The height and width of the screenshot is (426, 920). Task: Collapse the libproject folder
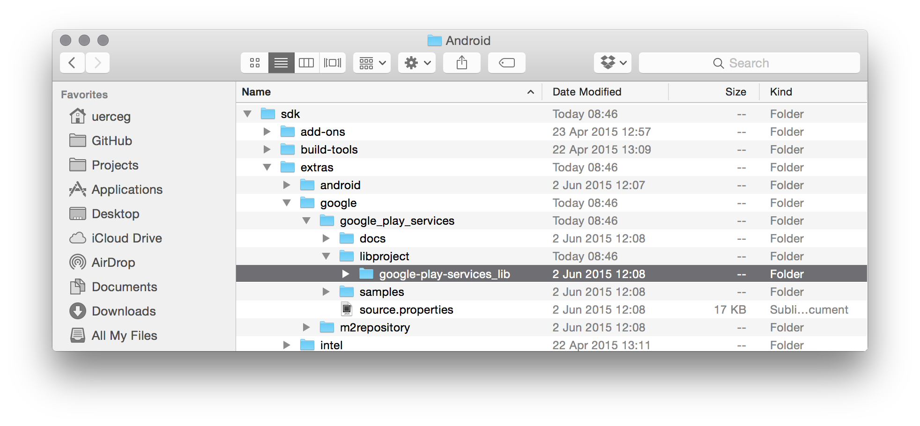tap(326, 256)
